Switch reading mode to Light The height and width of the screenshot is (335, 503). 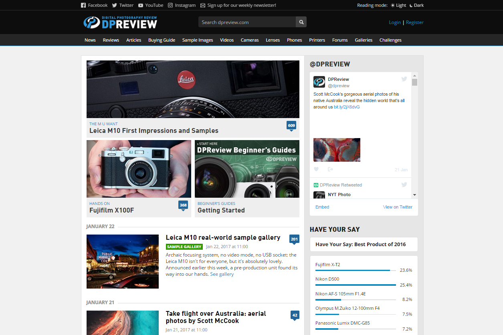tap(398, 5)
